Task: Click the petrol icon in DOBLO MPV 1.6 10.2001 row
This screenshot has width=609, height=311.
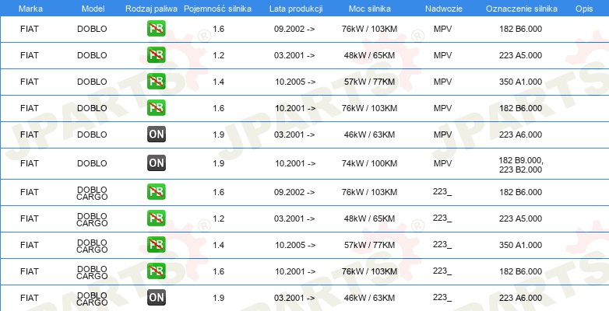Action: [156, 108]
